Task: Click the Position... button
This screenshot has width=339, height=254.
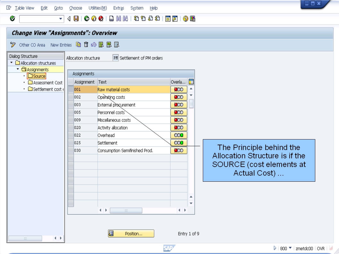Action: pyautogui.click(x=131, y=234)
